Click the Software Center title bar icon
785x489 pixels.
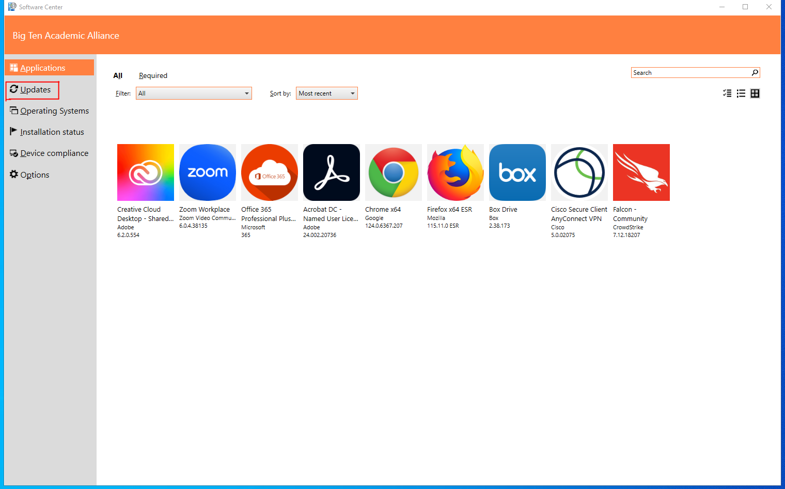[12, 7]
